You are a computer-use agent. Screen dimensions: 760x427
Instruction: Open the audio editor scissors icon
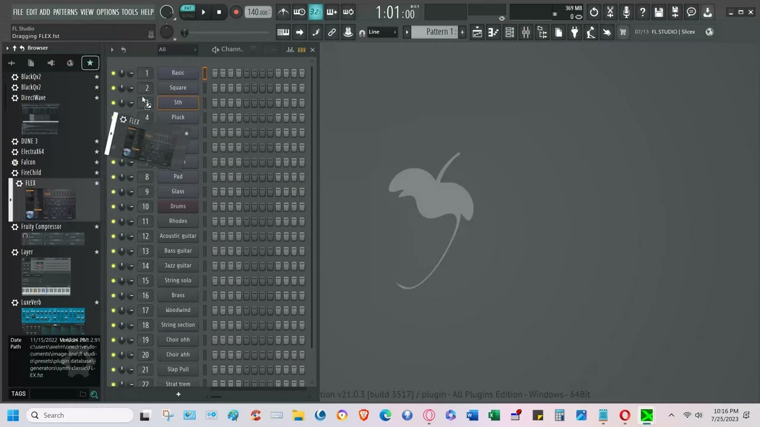pyautogui.click(x=610, y=12)
